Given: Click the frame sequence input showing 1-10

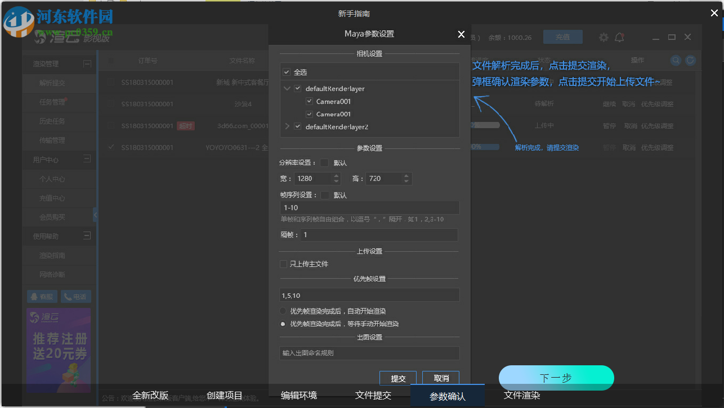Looking at the screenshot, I should pyautogui.click(x=369, y=207).
